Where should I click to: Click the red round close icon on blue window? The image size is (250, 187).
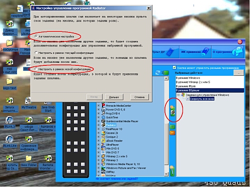pos(240,42)
